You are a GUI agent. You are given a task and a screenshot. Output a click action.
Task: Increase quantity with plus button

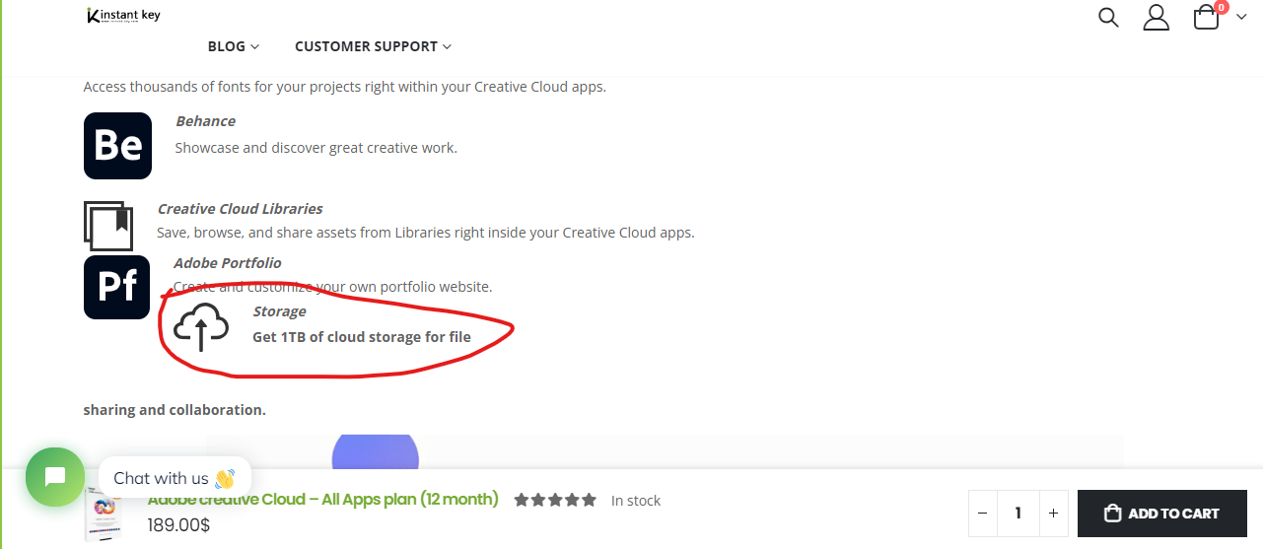1053,514
